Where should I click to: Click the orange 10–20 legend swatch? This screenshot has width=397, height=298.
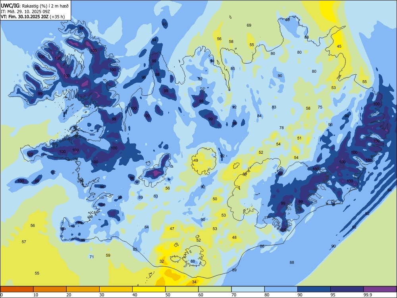coord(50,289)
